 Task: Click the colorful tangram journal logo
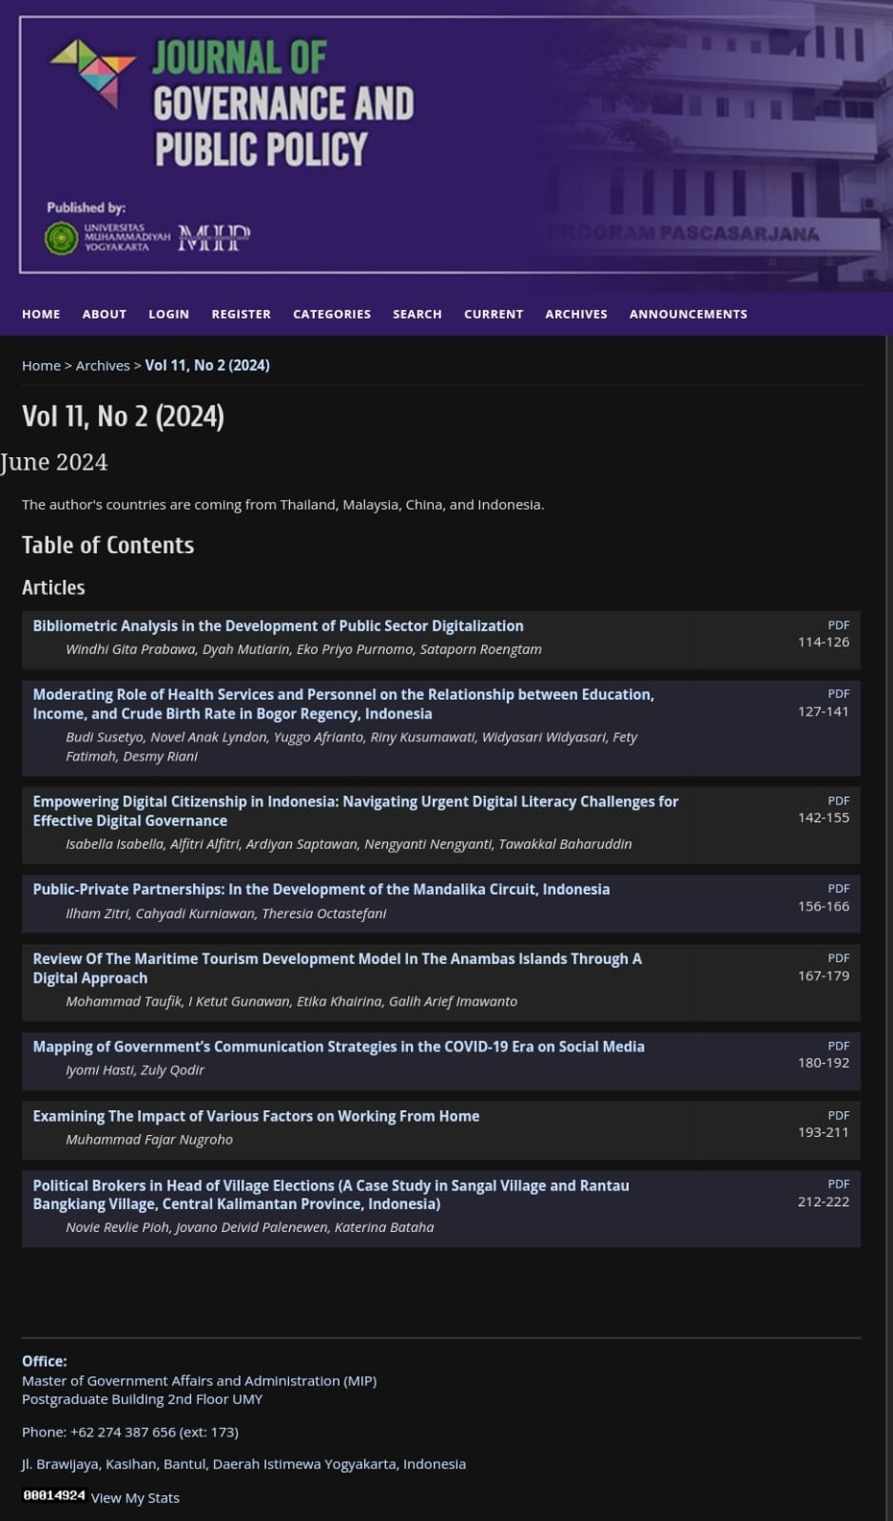[x=93, y=73]
